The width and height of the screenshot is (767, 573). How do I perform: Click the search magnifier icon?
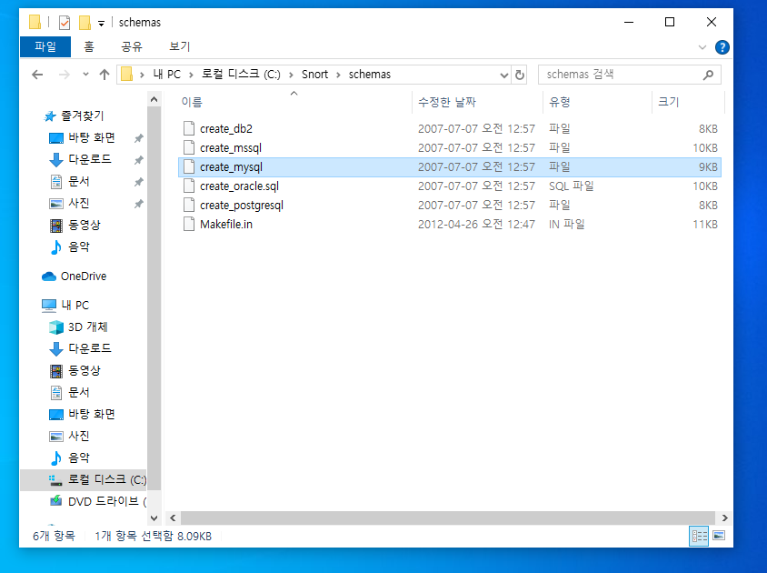[x=708, y=75]
